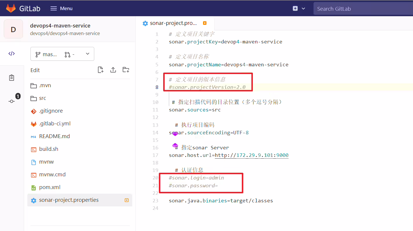Follow the http://172.29.9.101:9000 link in editor
Viewport: 413px width, 231px height.
tap(251, 155)
